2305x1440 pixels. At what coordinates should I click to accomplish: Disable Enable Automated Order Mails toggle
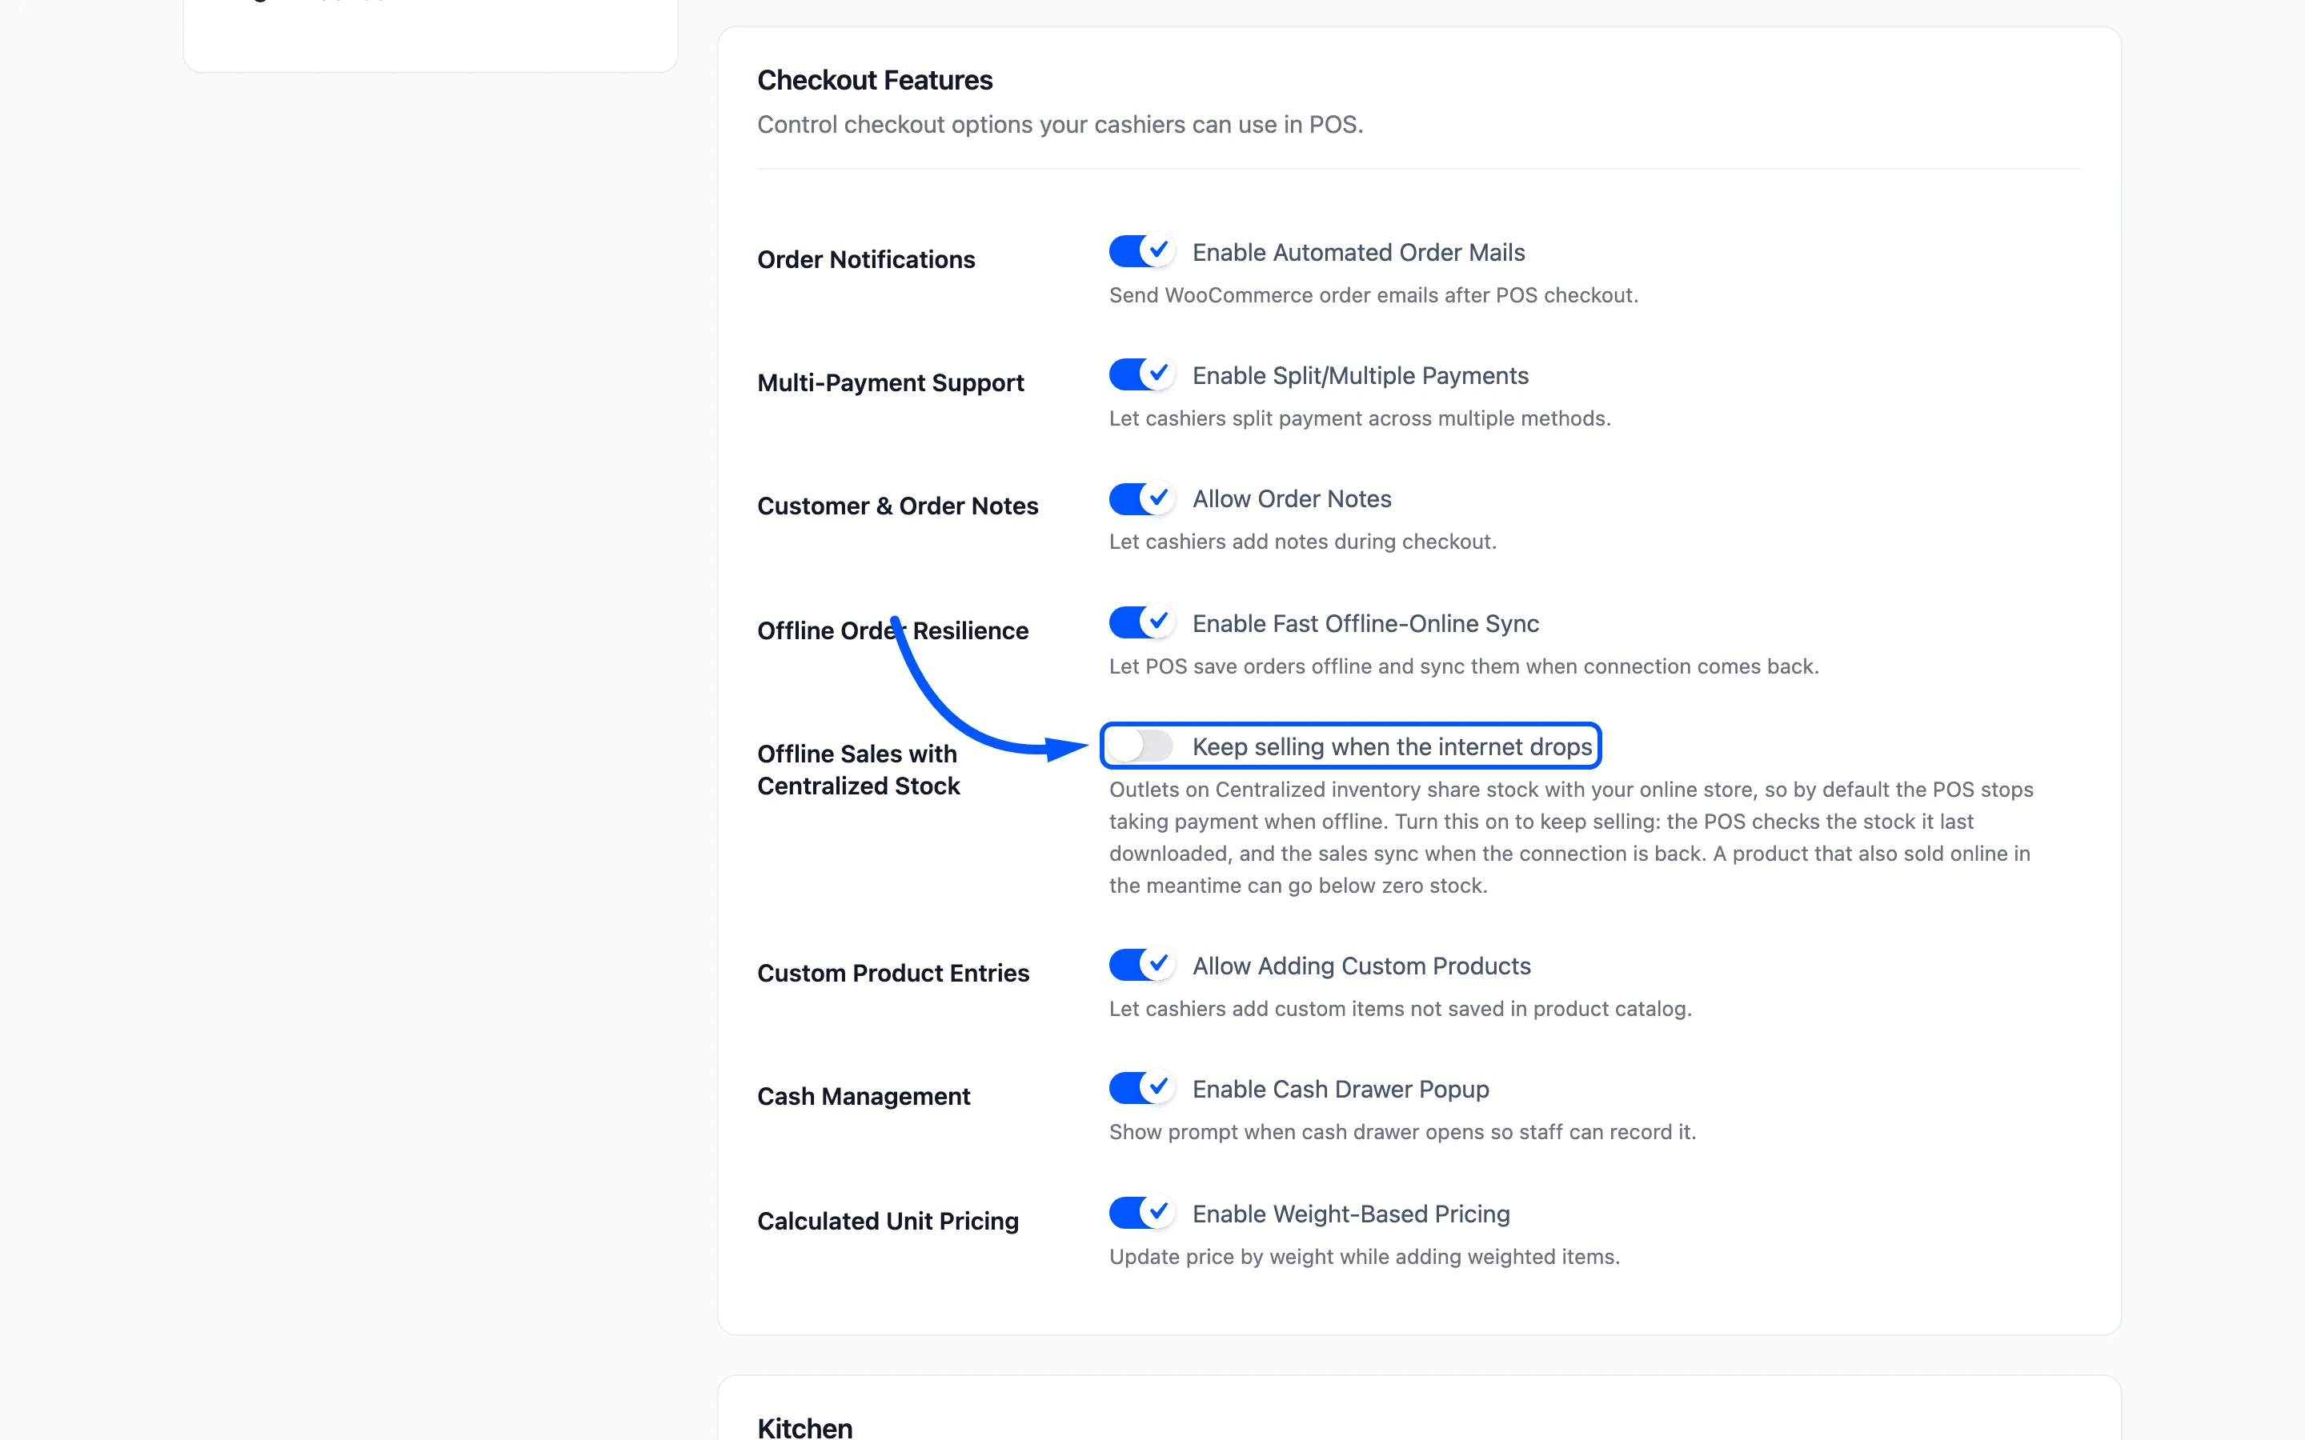click(1141, 251)
